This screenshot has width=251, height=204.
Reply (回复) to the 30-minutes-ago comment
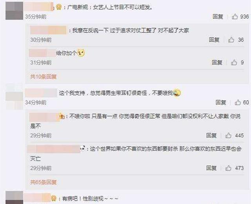tap(214, 40)
